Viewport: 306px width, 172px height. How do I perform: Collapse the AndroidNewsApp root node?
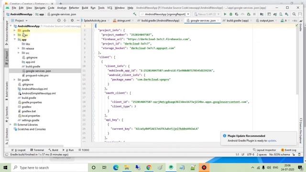[x=11, y=26]
